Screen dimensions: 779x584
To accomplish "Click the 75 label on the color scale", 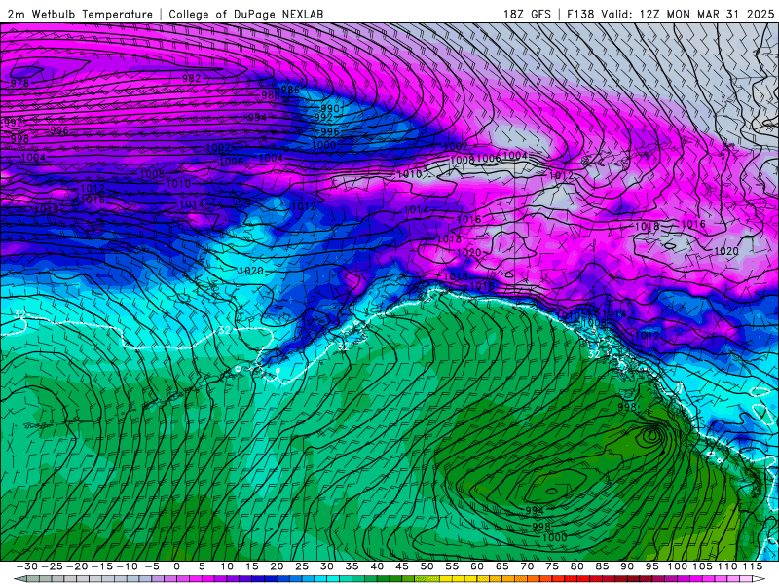I will click(552, 566).
